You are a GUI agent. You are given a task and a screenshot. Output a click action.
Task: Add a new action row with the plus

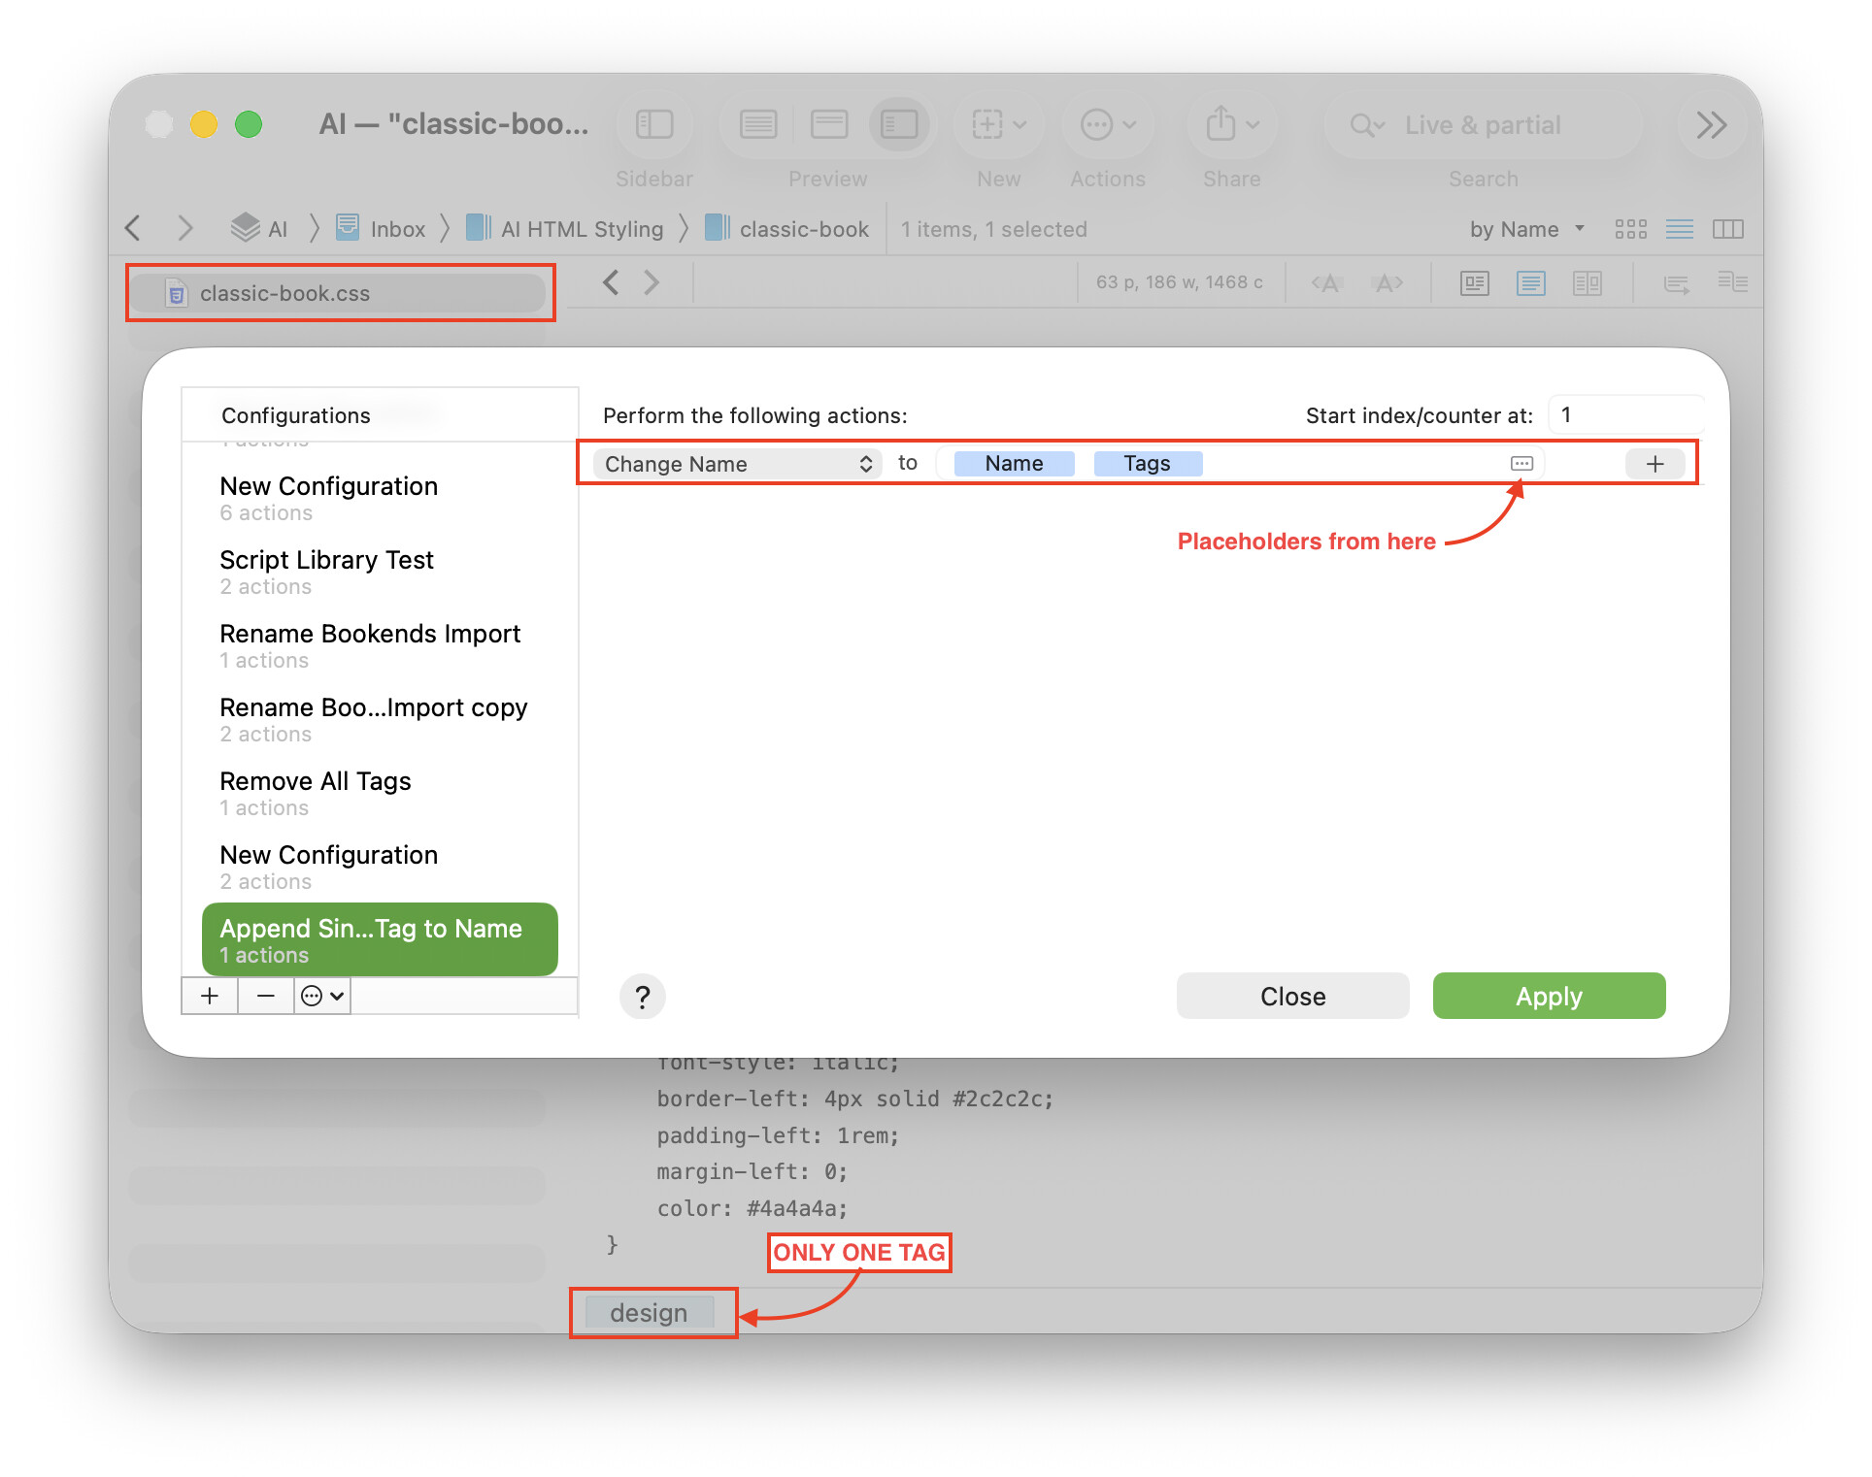click(x=1655, y=464)
